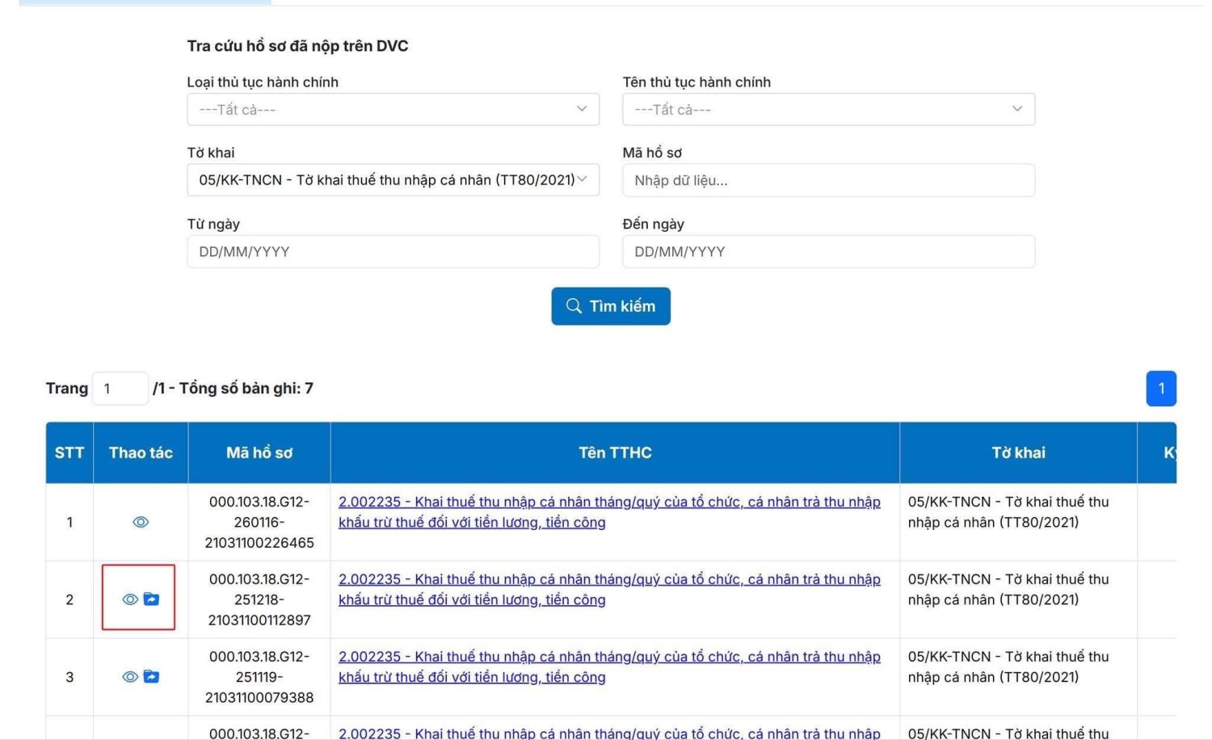This screenshot has height=740, width=1212.
Task: Click the blue folder share icon in row 3
Action: [151, 677]
